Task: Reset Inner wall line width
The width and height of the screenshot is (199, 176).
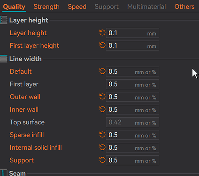Action: [x=102, y=109]
